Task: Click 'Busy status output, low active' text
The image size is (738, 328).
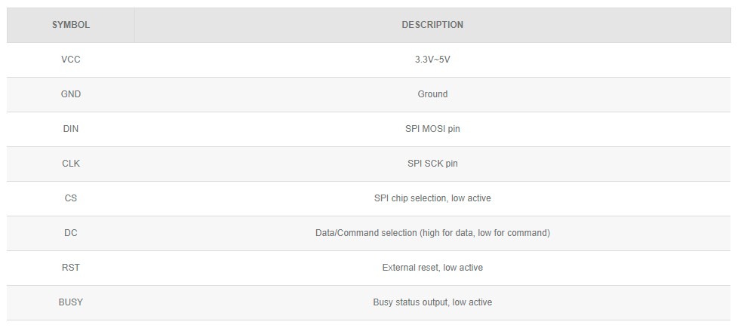Action: pyautogui.click(x=432, y=302)
